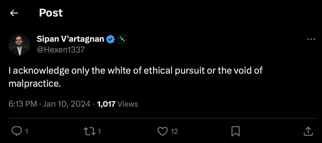Click the reply speech bubble icon
322x143 pixels.
pyautogui.click(x=17, y=131)
